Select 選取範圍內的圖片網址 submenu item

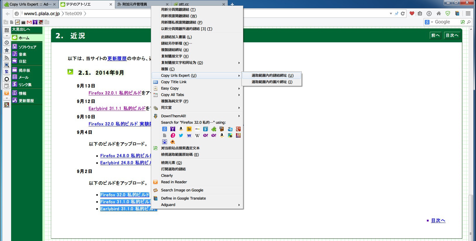pyautogui.click(x=272, y=82)
